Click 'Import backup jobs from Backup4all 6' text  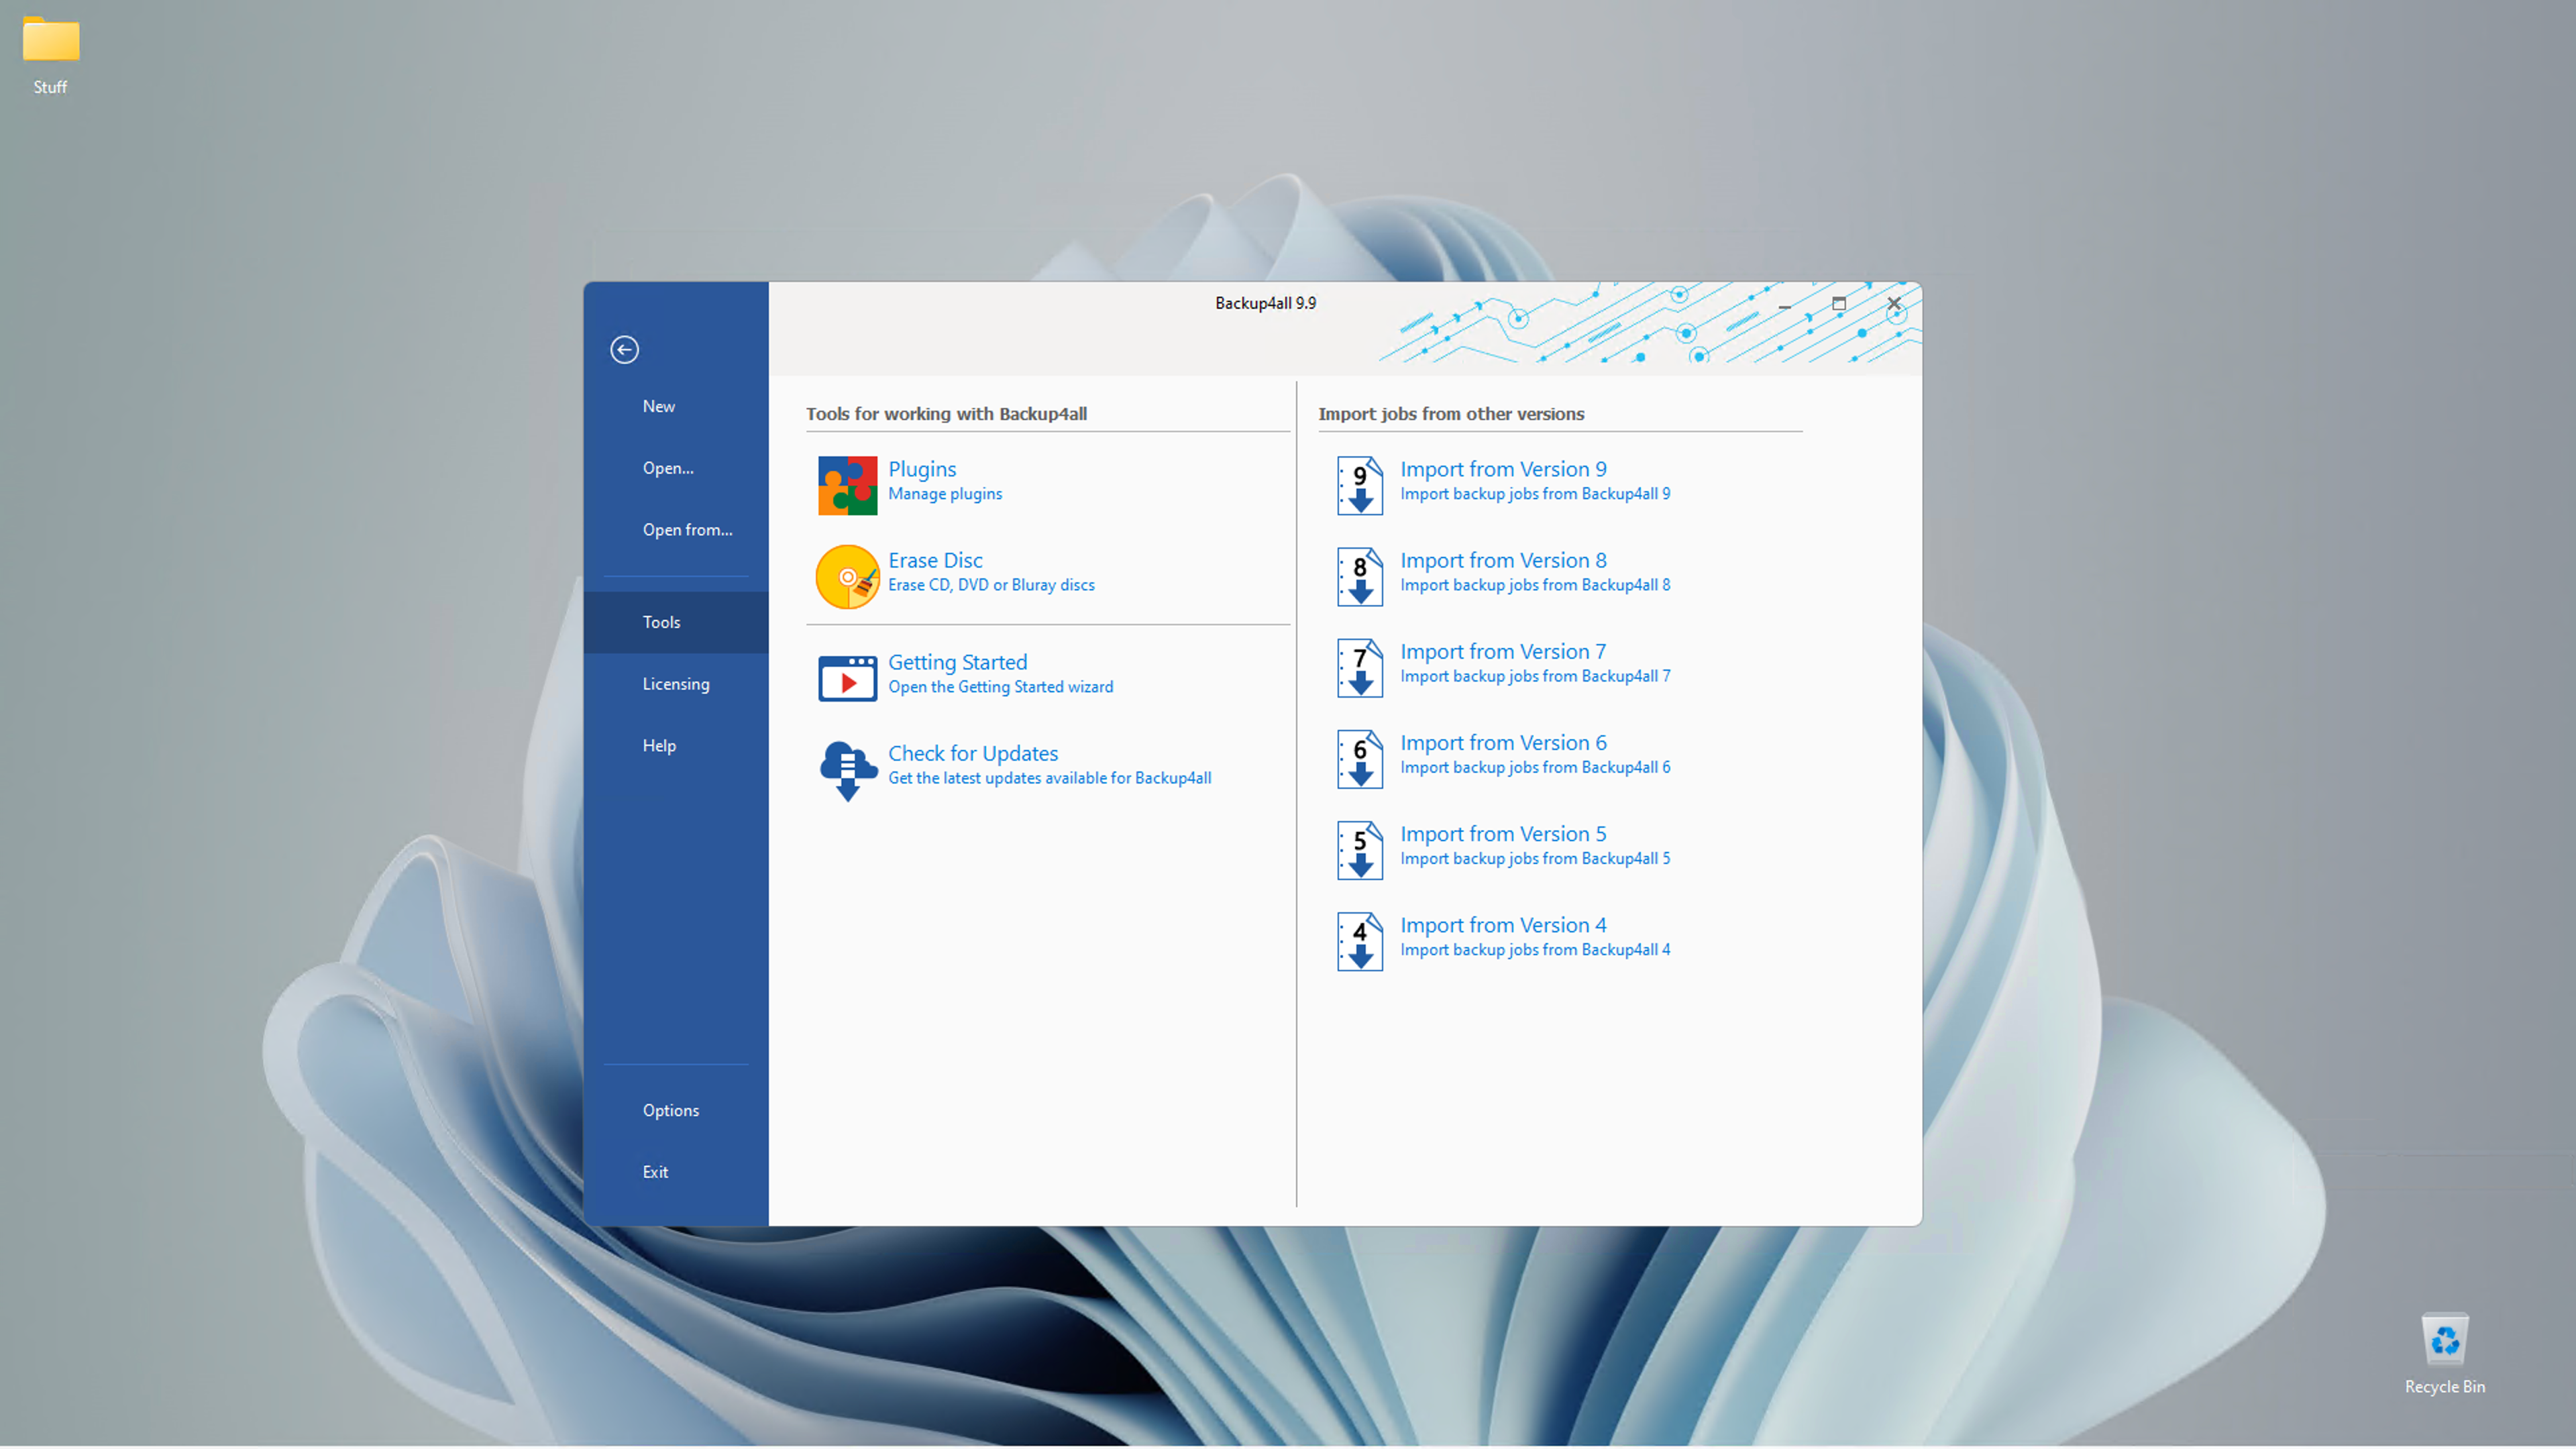1535,767
